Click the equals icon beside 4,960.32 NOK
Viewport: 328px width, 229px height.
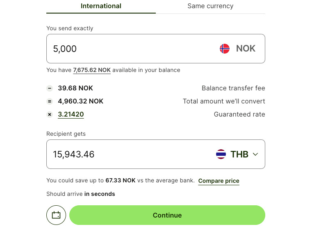pos(50,101)
